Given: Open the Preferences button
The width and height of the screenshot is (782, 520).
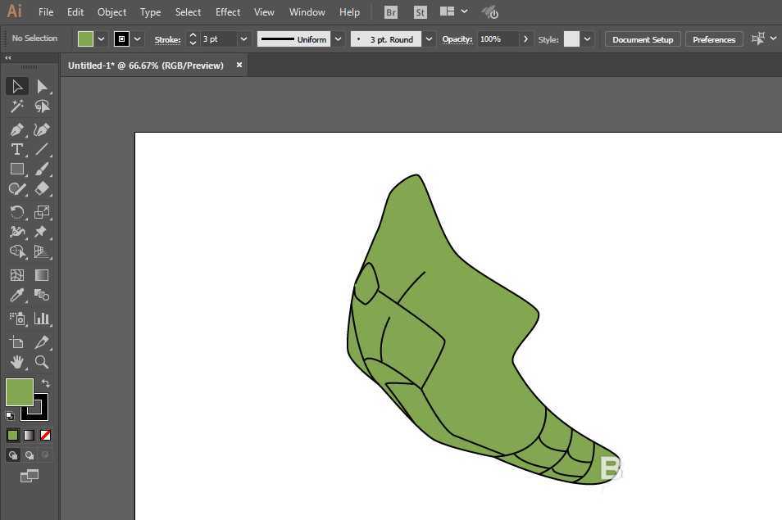Looking at the screenshot, I should point(713,39).
